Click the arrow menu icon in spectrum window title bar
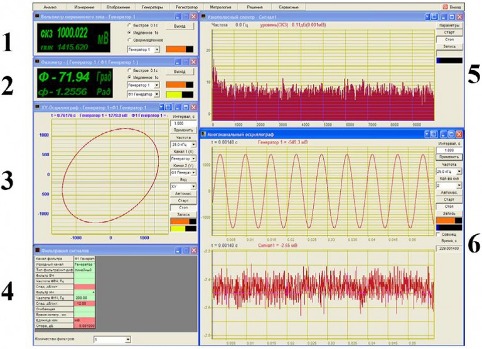 (x=428, y=17)
